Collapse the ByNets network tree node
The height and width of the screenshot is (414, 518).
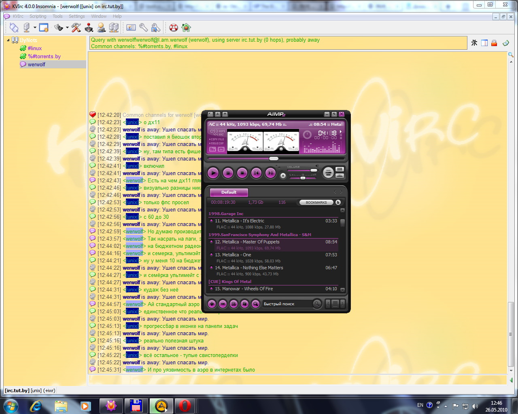click(x=8, y=40)
